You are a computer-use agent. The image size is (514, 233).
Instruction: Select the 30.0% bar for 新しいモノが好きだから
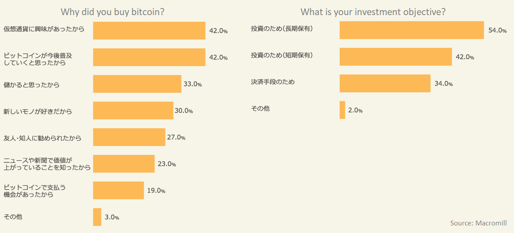[133, 111]
